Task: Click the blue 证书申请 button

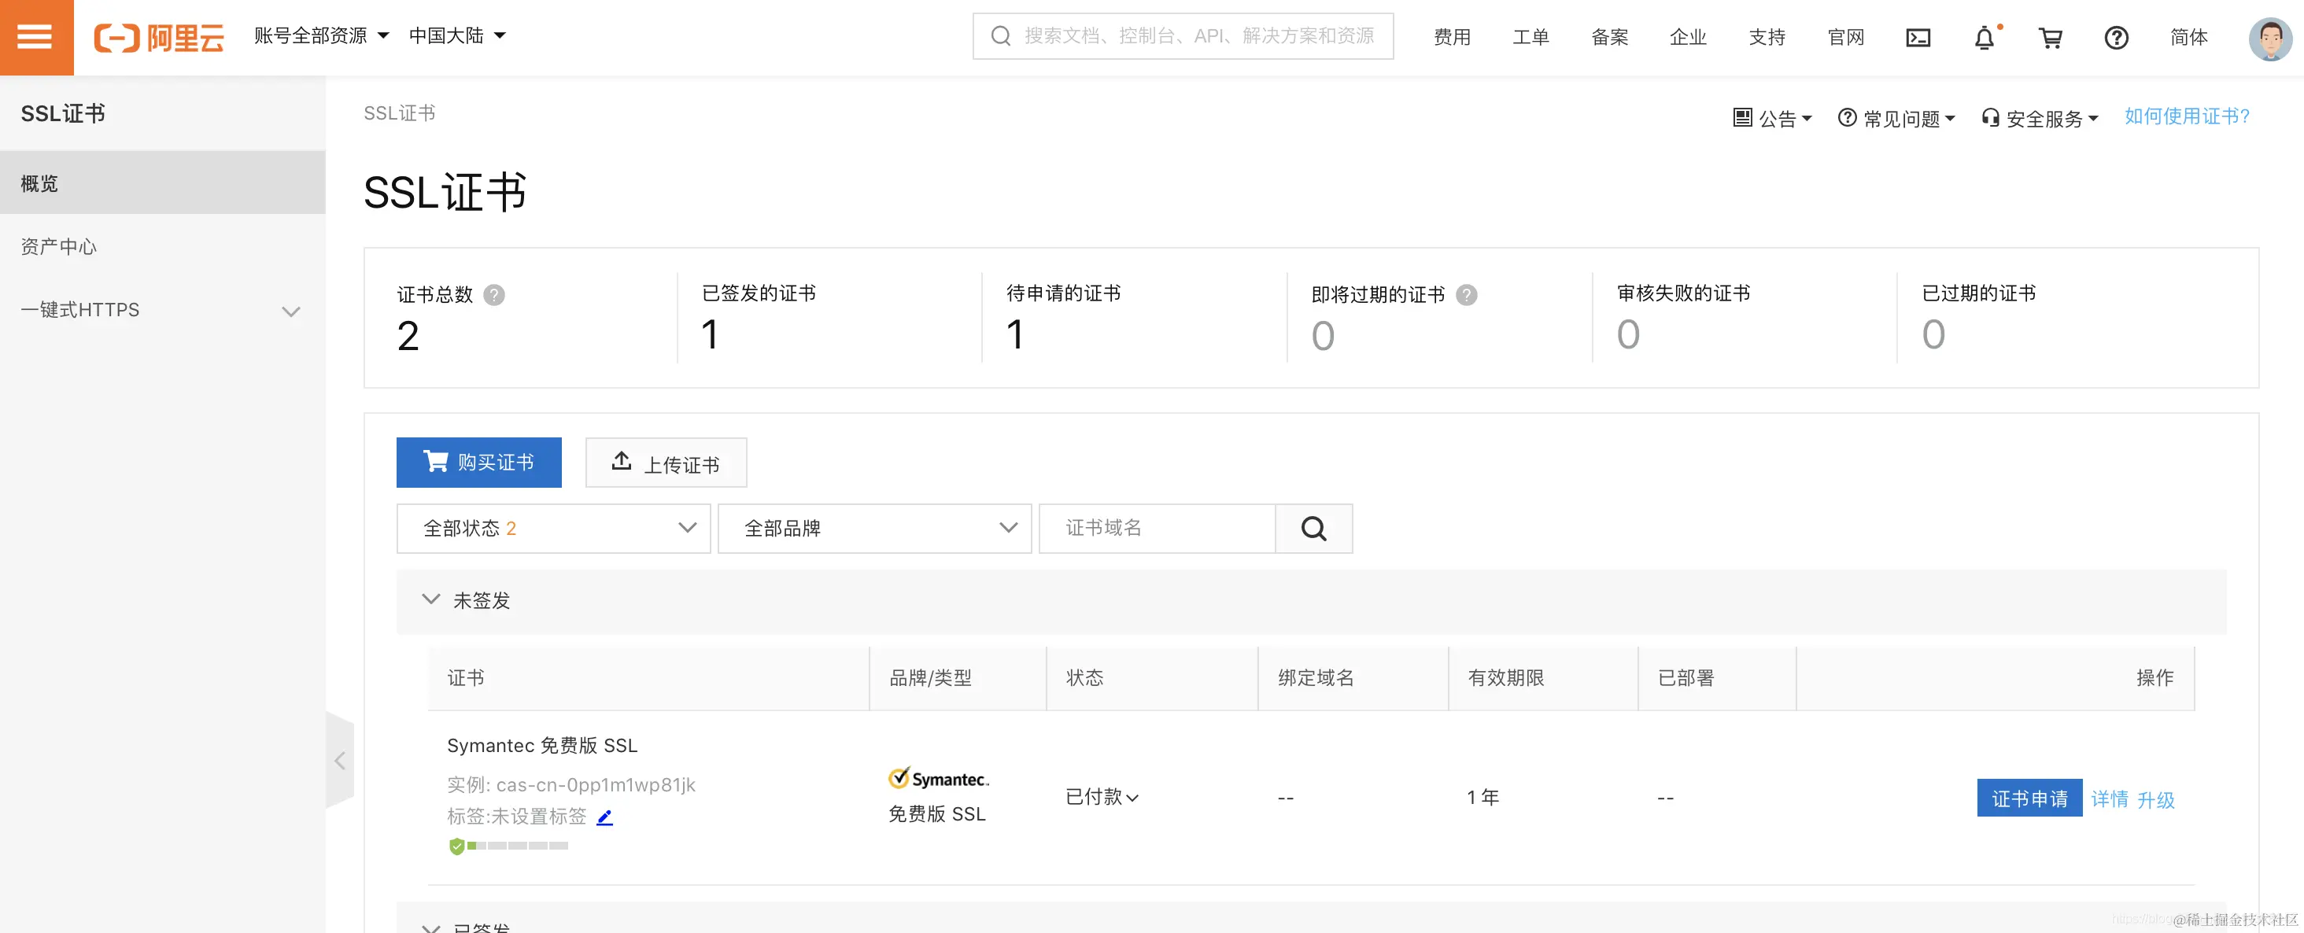Action: coord(2029,798)
